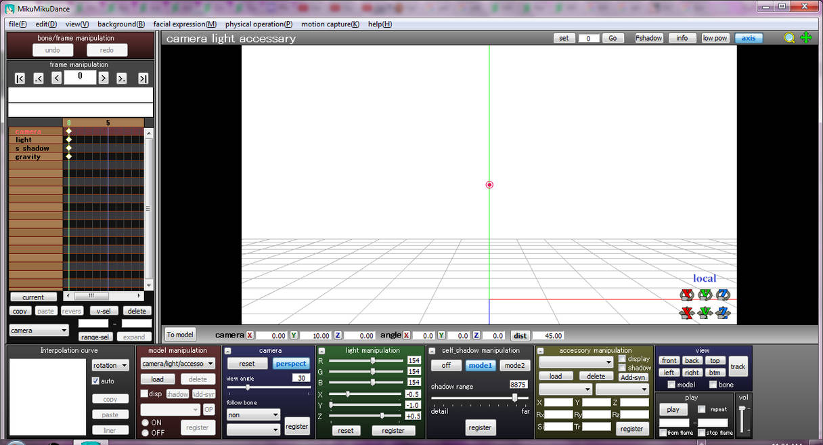Switch to the front view button
This screenshot has height=445, width=823.
[669, 360]
